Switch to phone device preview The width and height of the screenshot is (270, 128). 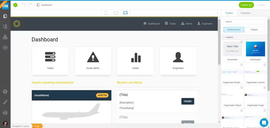coord(106,13)
